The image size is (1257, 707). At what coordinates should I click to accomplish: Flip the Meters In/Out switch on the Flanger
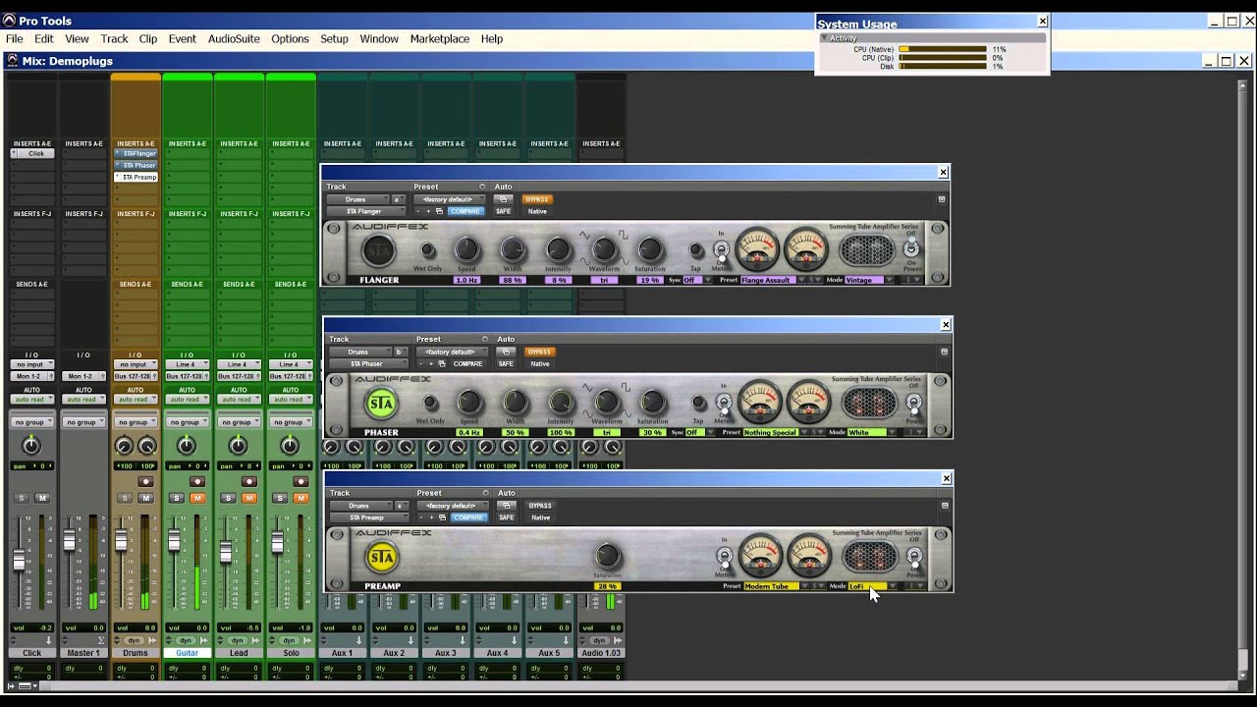point(722,251)
